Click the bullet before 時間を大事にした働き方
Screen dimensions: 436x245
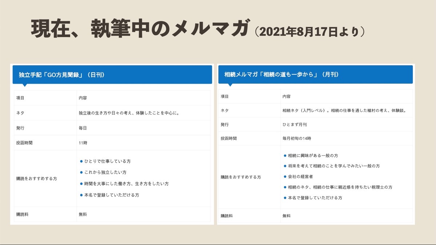[81, 183]
